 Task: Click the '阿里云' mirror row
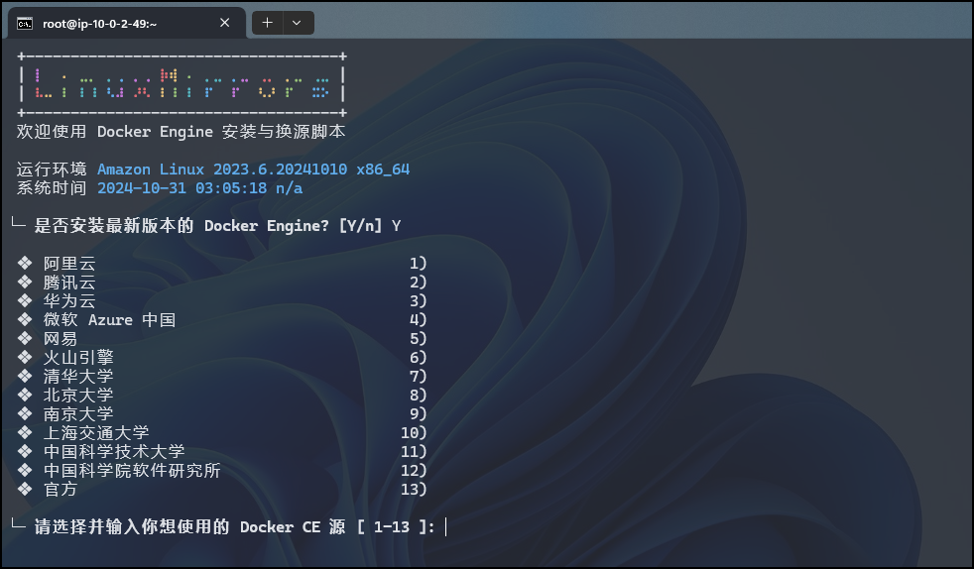point(222,264)
